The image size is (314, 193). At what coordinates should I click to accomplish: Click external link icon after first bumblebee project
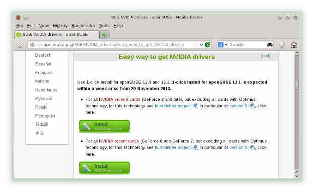click(194, 106)
